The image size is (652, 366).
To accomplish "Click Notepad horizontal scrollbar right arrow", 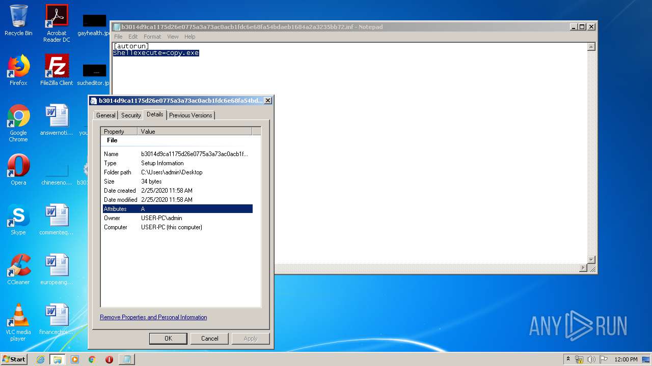I will coord(583,268).
